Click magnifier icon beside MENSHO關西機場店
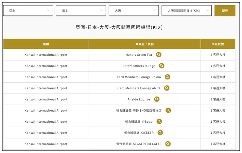The width and height of the screenshot is (242, 153). pyautogui.click(x=168, y=110)
